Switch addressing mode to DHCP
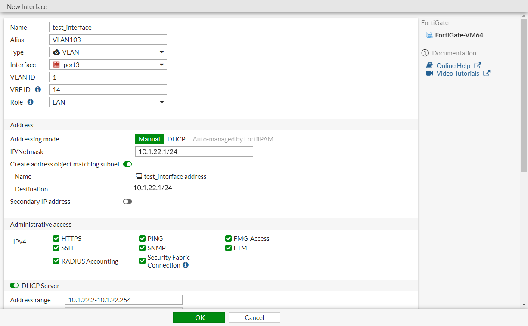This screenshot has width=528, height=326. click(x=177, y=139)
